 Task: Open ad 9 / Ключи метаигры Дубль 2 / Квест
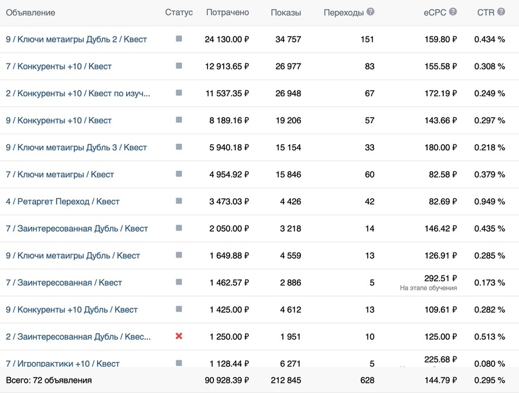tap(77, 39)
